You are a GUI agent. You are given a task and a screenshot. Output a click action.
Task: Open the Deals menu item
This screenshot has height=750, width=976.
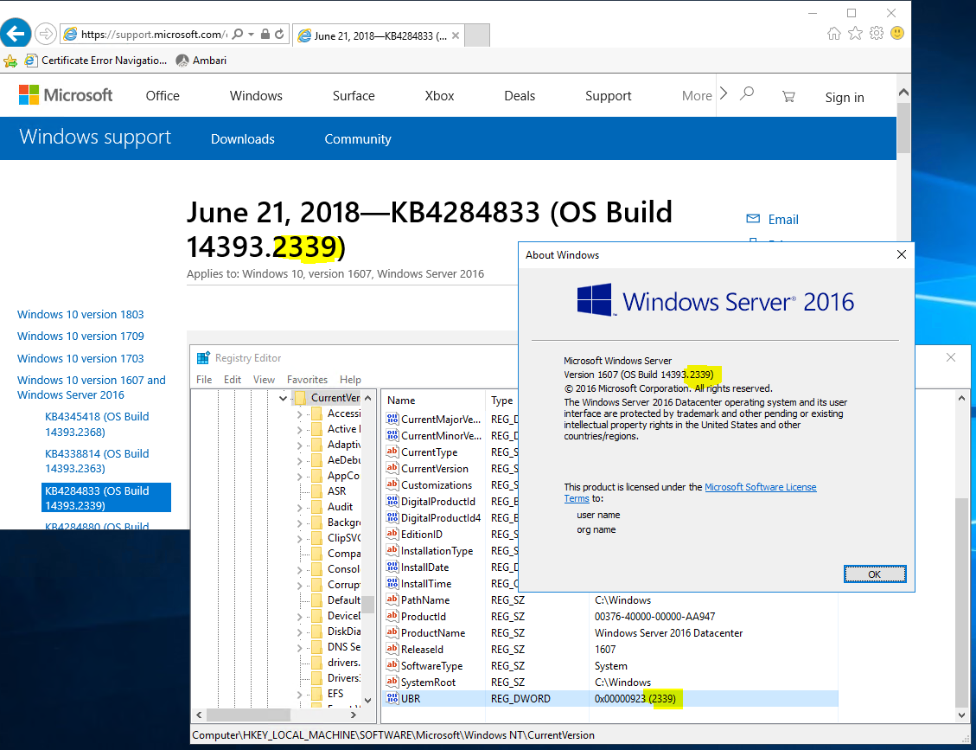pyautogui.click(x=520, y=96)
